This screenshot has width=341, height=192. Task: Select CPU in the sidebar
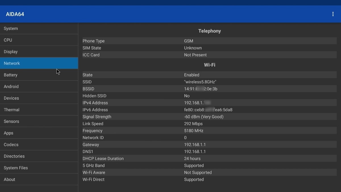(x=39, y=40)
